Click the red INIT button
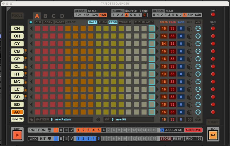Screen dimensions: 230x146 213,15
